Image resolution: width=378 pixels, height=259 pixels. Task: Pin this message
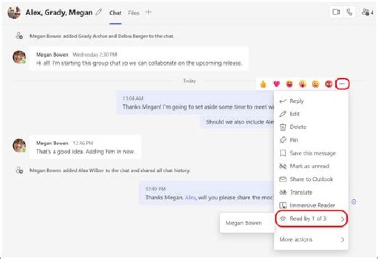click(x=293, y=140)
